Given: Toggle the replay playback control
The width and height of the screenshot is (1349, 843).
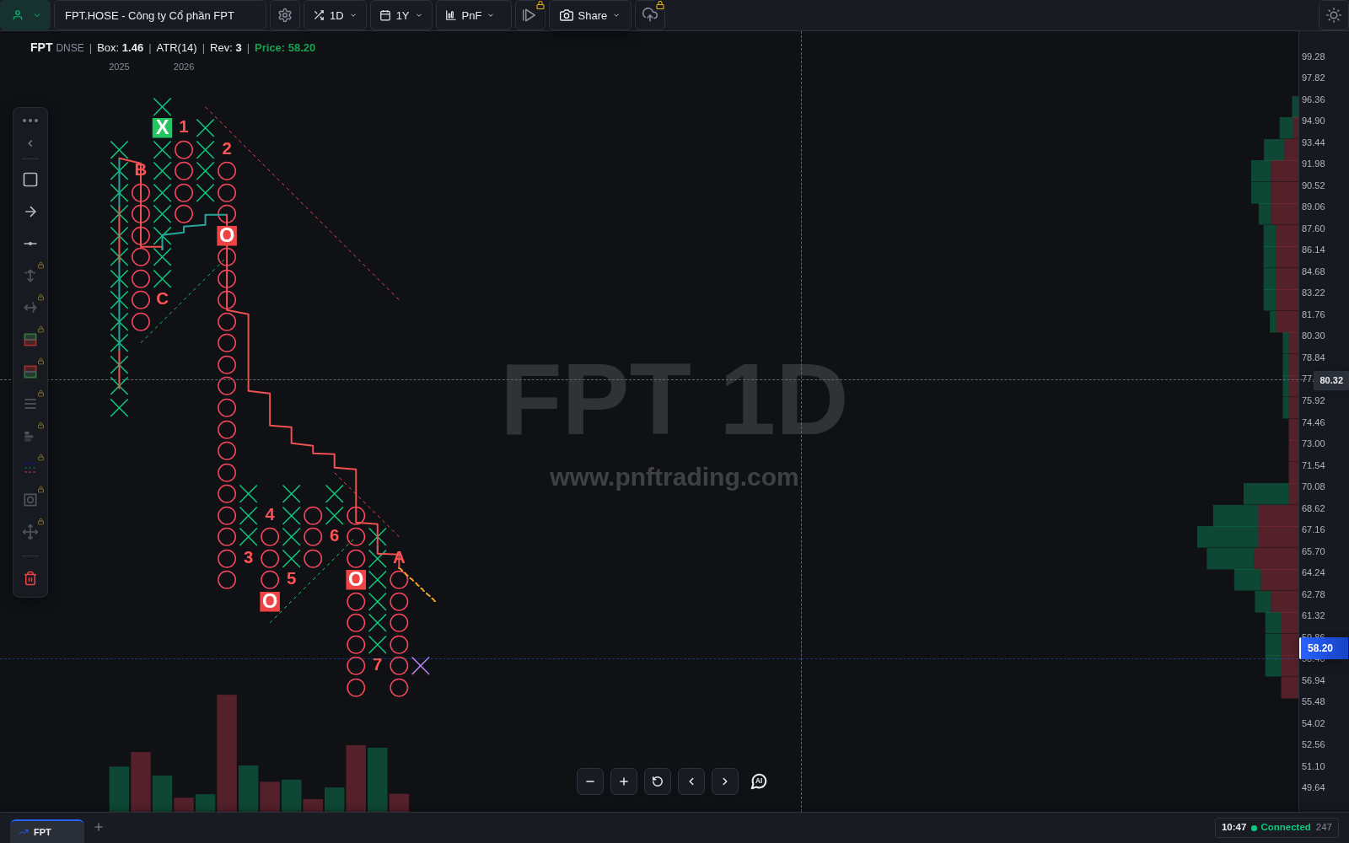Looking at the screenshot, I should pos(529,15).
